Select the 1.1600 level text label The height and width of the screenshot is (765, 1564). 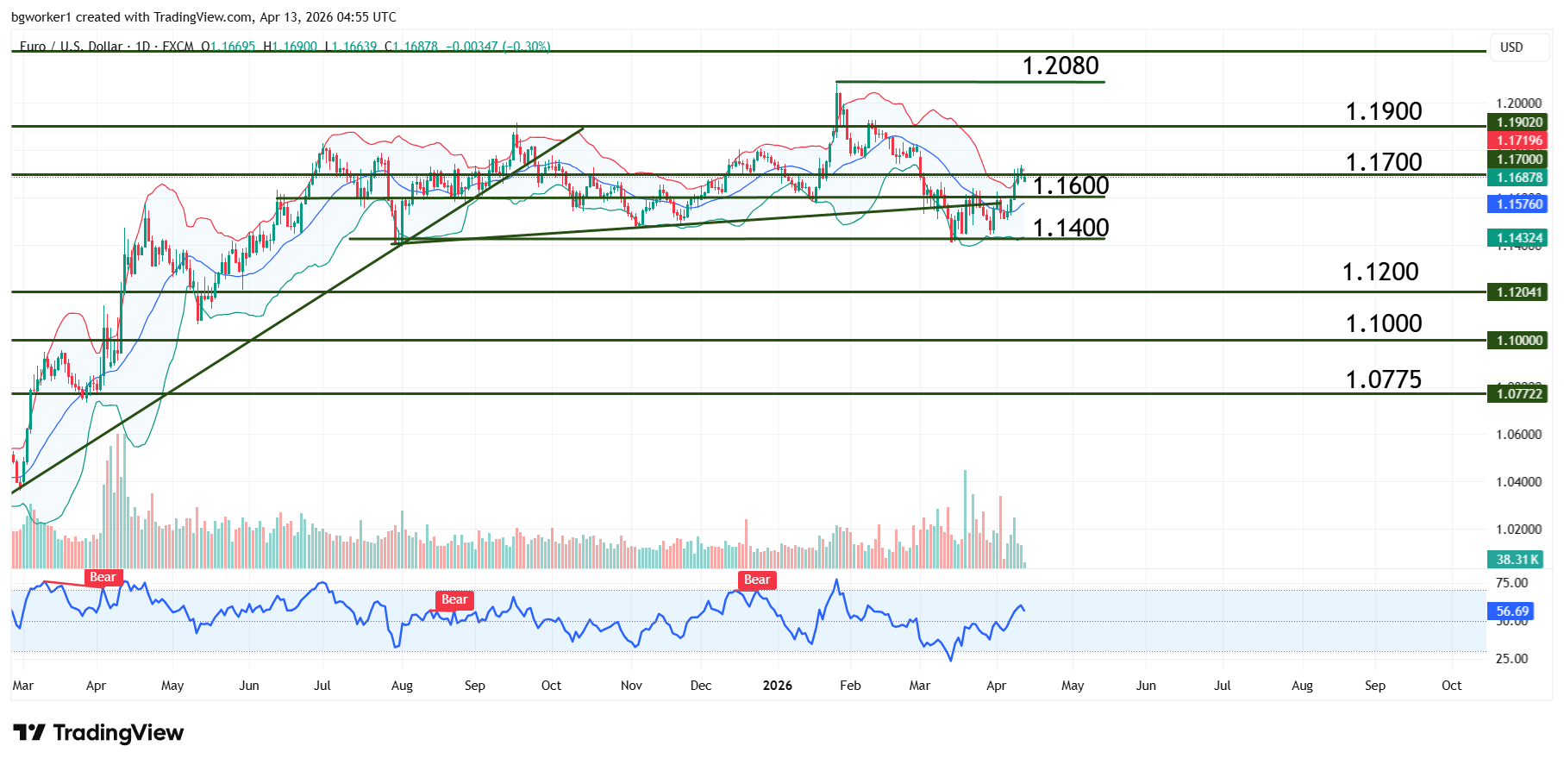pos(1070,185)
